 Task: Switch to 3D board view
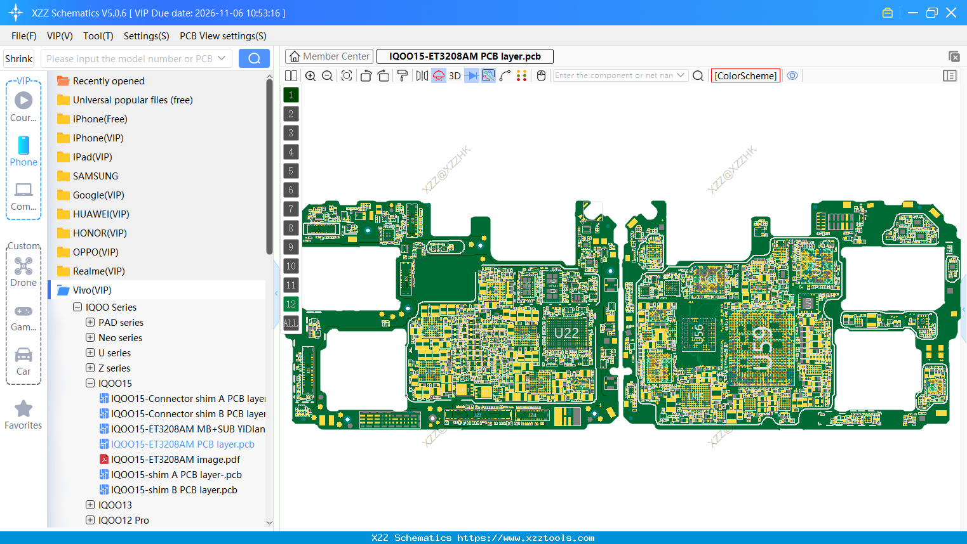pyautogui.click(x=453, y=75)
